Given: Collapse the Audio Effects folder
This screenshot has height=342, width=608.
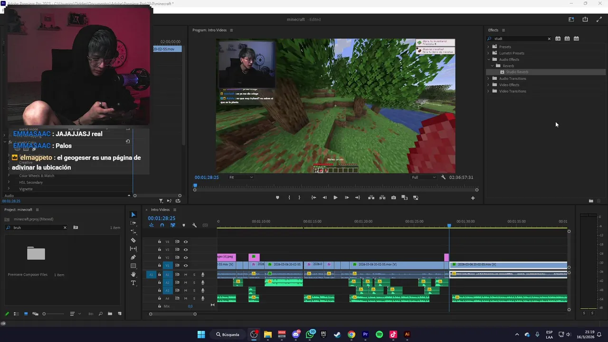Looking at the screenshot, I should pyautogui.click(x=488, y=59).
